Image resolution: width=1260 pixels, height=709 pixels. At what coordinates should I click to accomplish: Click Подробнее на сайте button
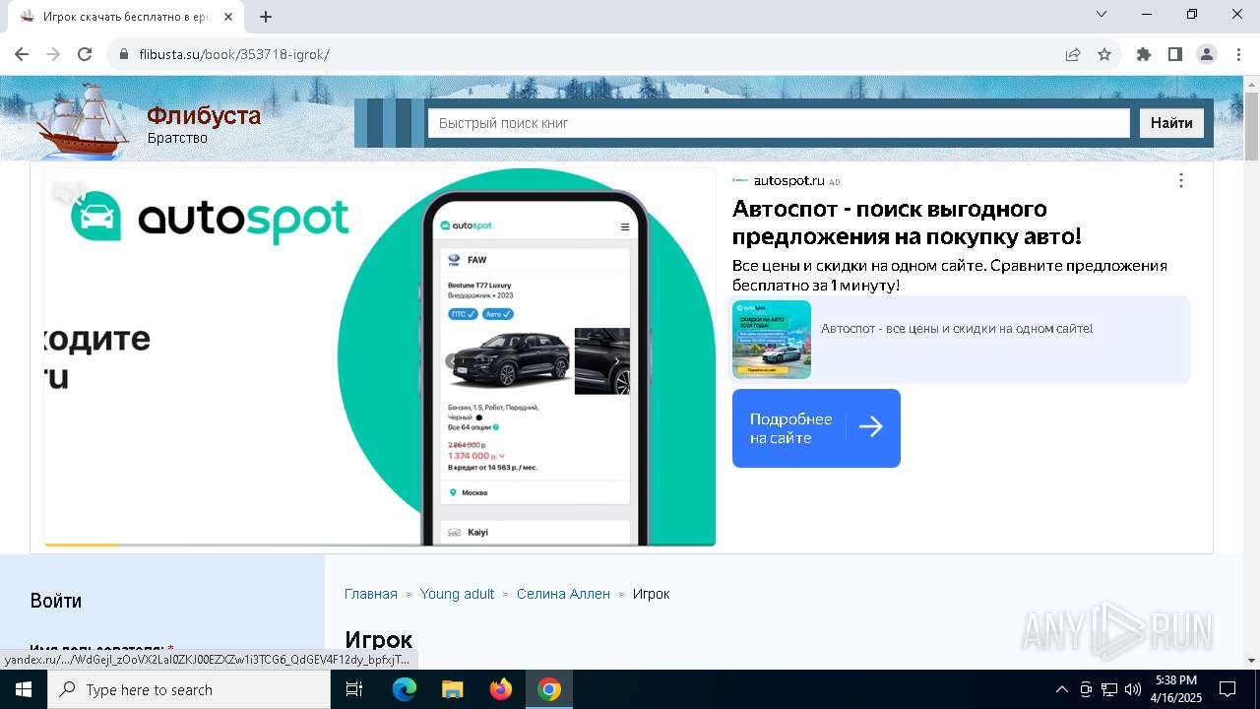coord(816,428)
